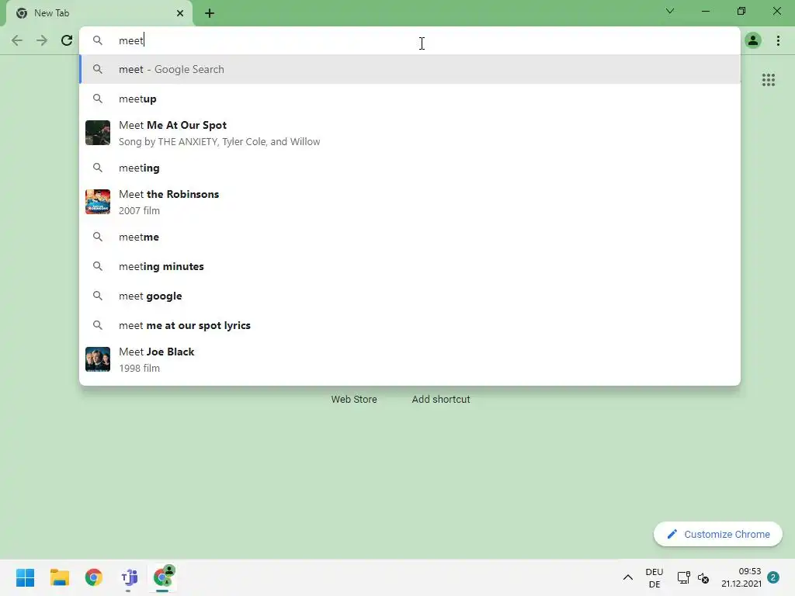Click the browser forward arrow
795x596 pixels.
click(42, 40)
